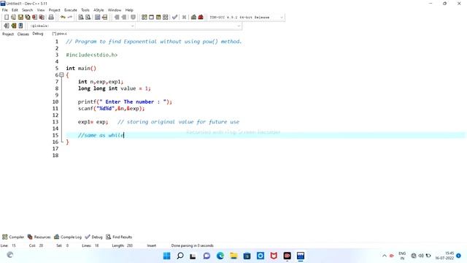
Task: Open the Compiler bottom panel tab
Action: (x=13, y=237)
